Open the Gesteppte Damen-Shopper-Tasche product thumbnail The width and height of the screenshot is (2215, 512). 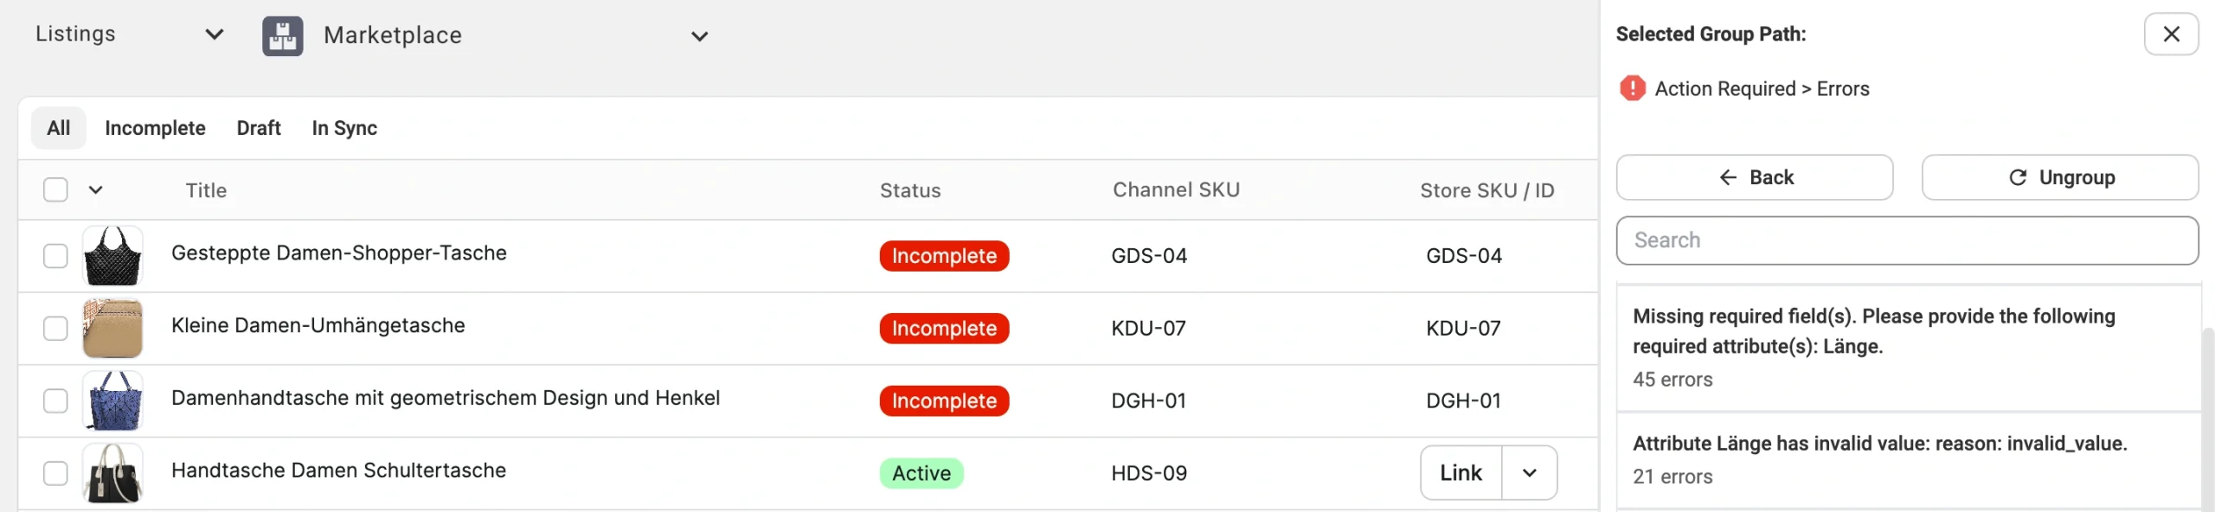[x=112, y=256]
